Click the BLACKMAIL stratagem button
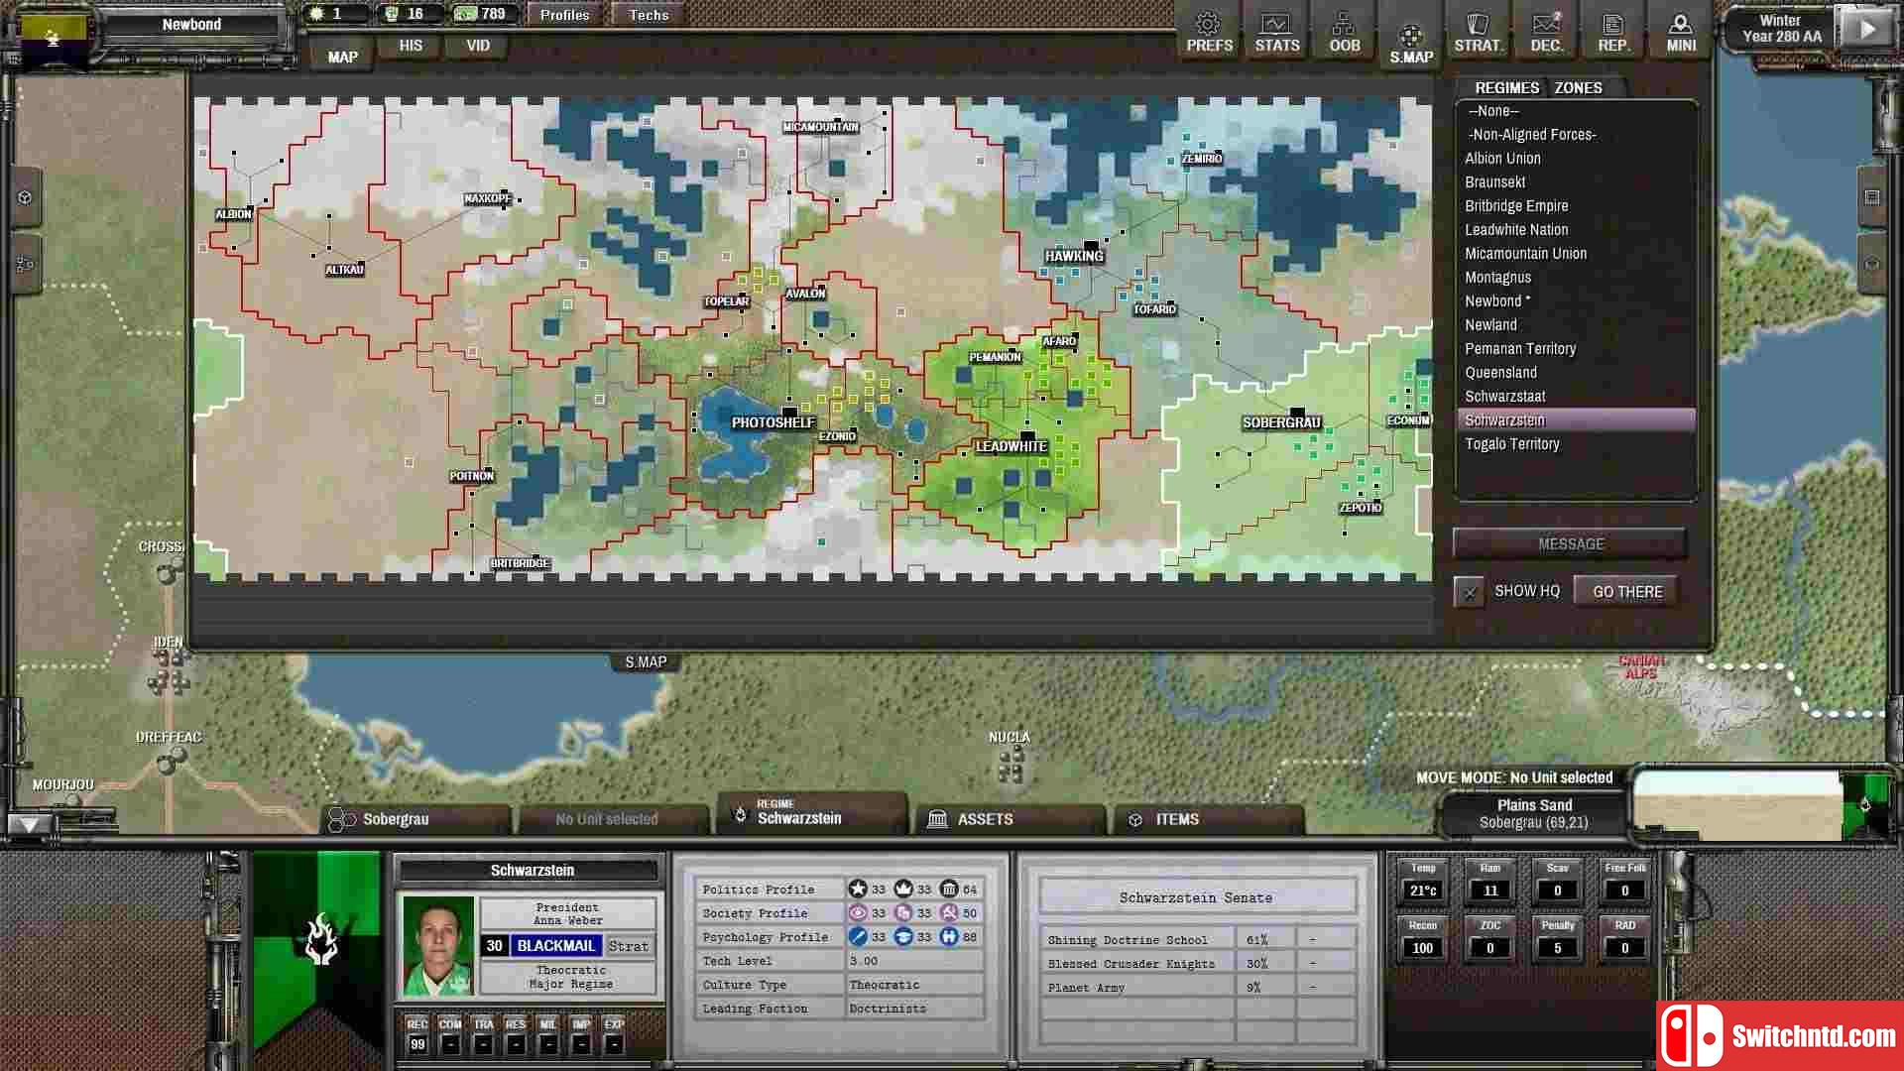The image size is (1904, 1071). 555,946
